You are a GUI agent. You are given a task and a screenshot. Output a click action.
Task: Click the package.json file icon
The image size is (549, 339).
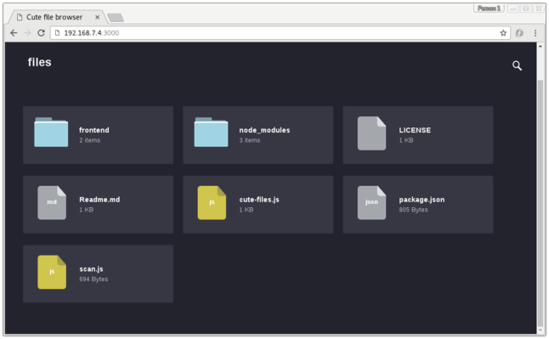(x=371, y=203)
